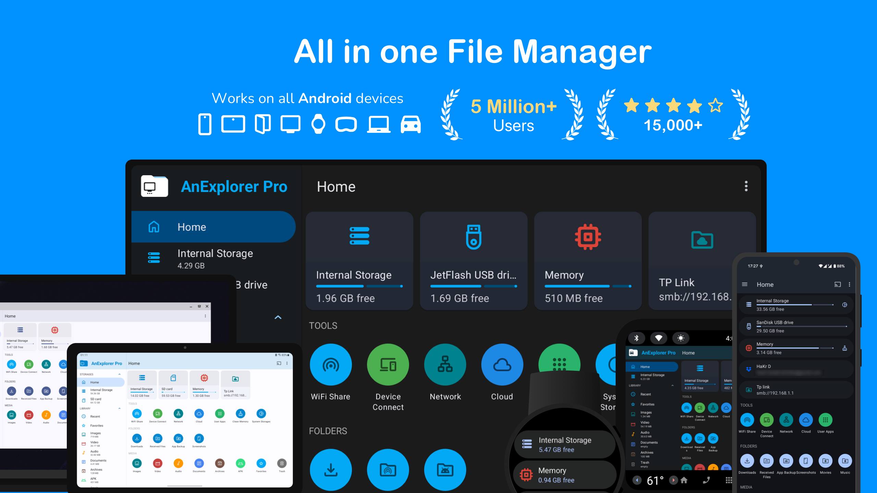Open Device Connect tool on the TV screen
The image size is (877, 493).
pyautogui.click(x=388, y=365)
